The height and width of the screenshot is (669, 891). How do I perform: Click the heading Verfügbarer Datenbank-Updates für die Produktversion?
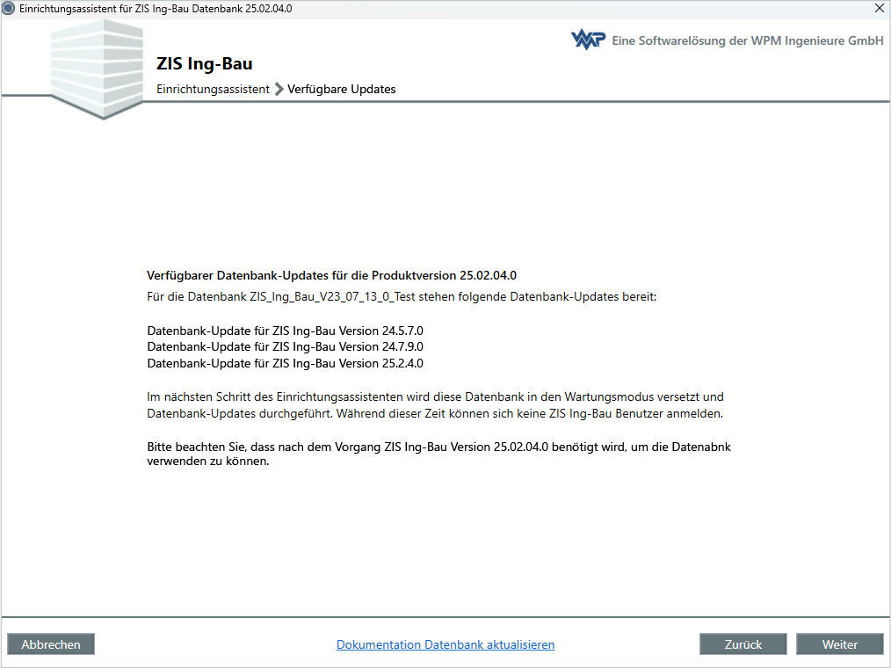point(332,276)
